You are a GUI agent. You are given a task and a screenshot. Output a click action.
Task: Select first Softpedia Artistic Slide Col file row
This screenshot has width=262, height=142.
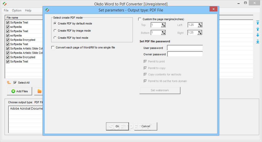coord(24,48)
